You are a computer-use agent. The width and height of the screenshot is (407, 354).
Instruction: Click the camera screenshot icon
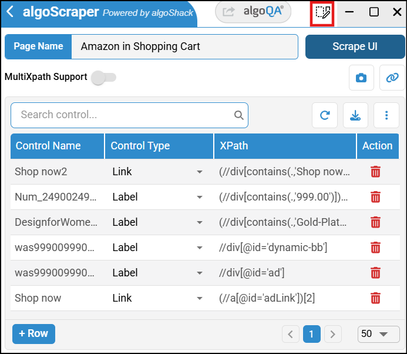[361, 78]
